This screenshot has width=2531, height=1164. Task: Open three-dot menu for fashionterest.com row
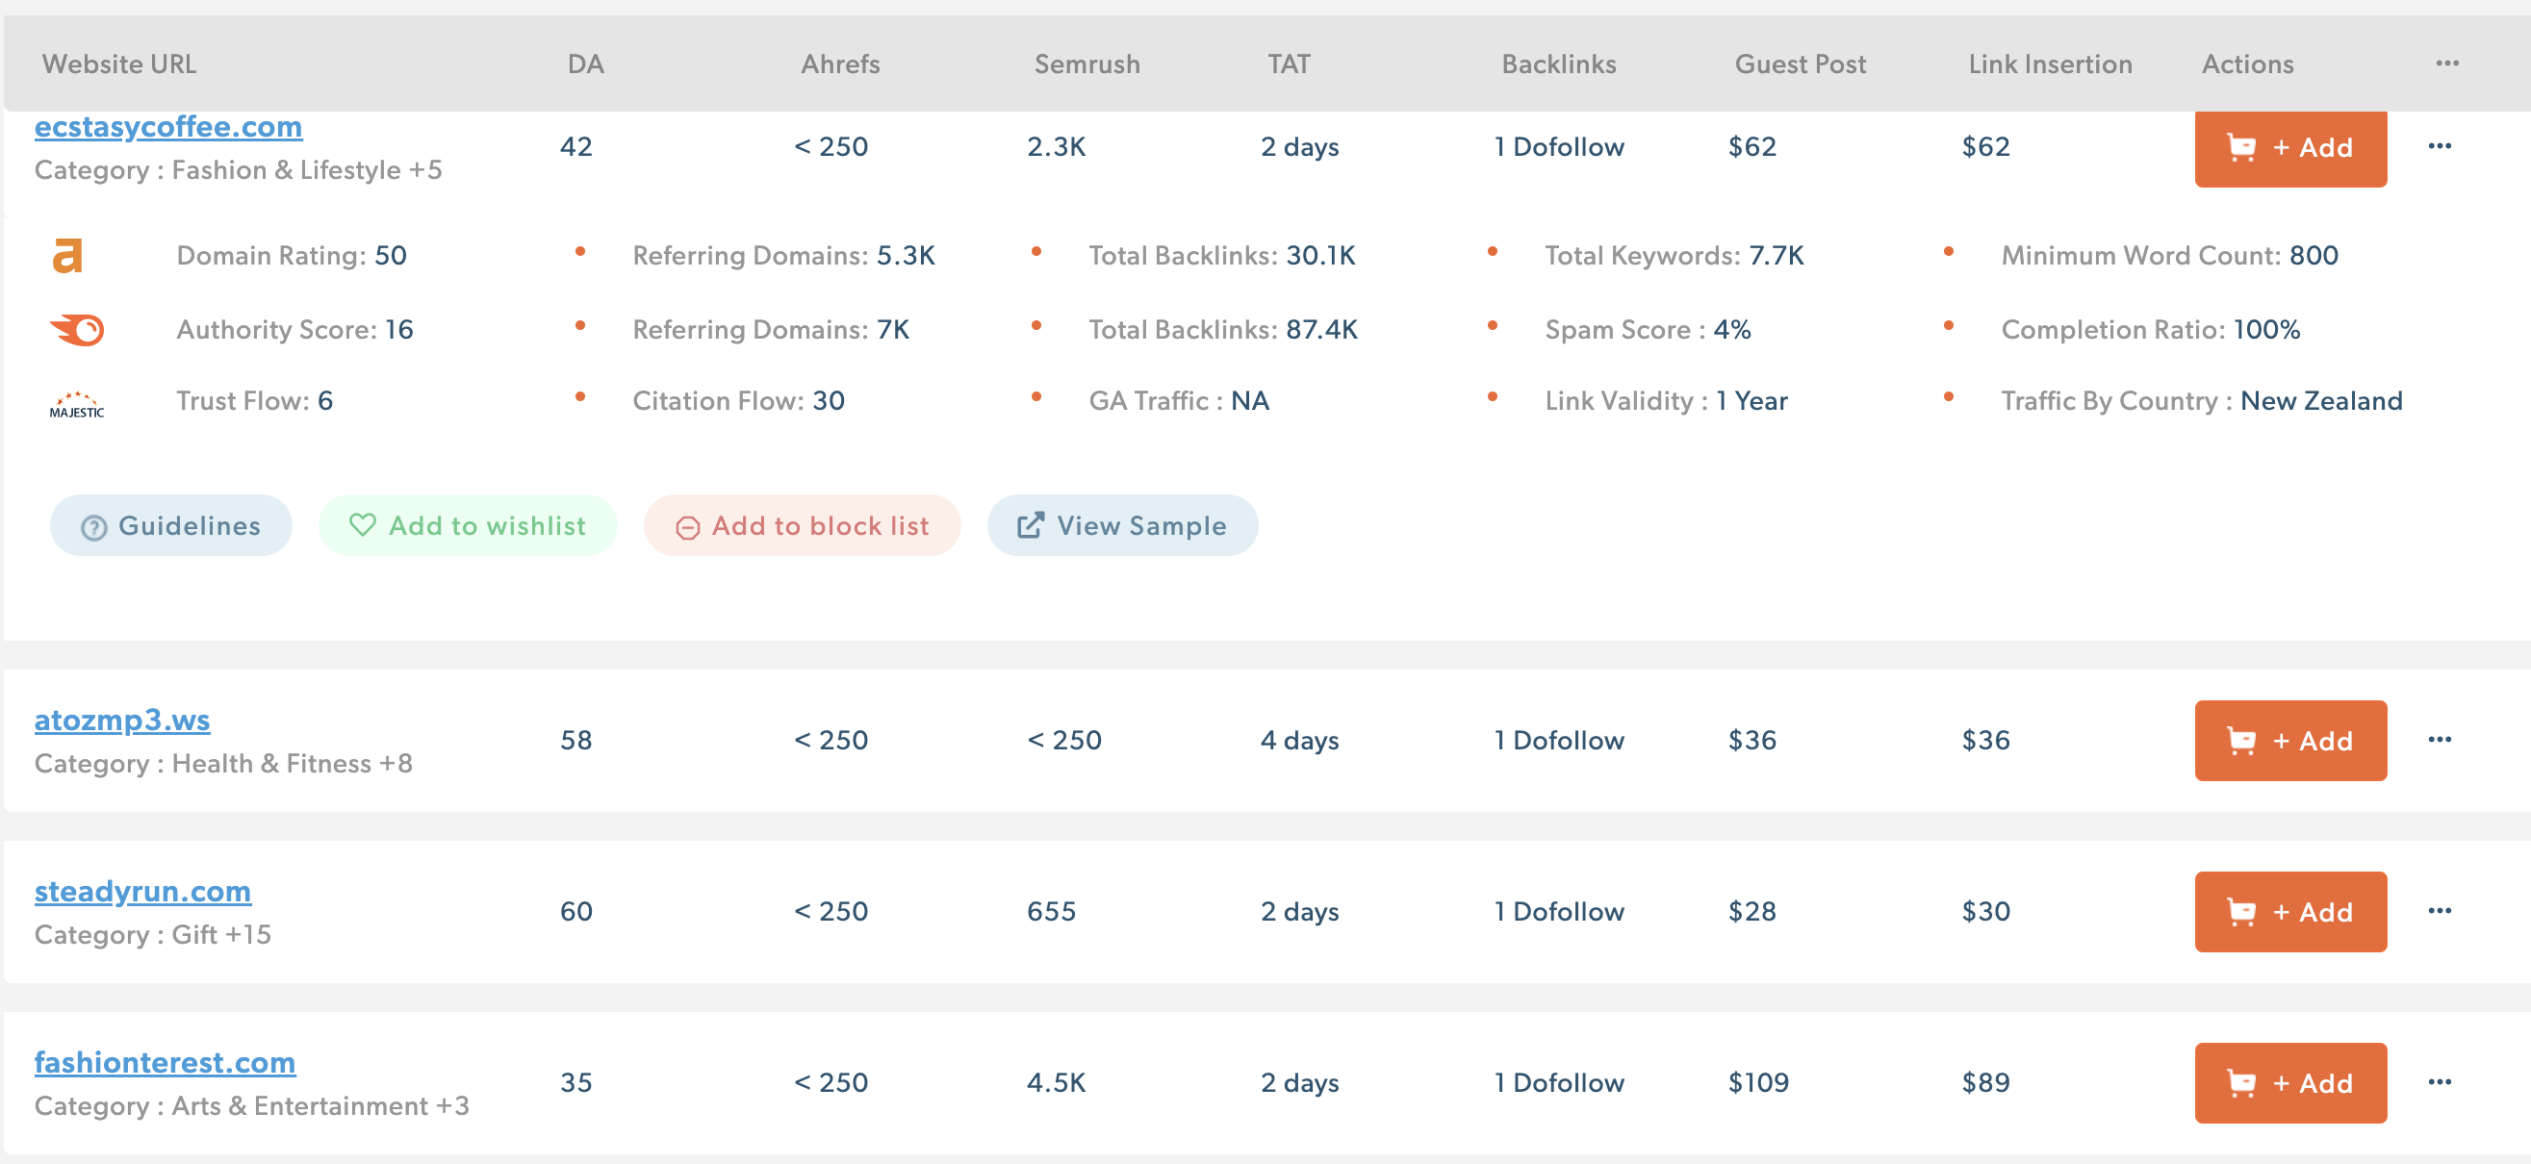click(2439, 1081)
